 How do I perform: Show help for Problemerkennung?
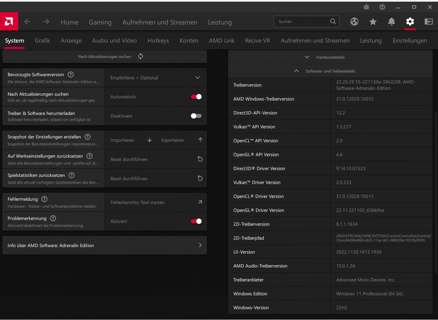tap(53, 218)
